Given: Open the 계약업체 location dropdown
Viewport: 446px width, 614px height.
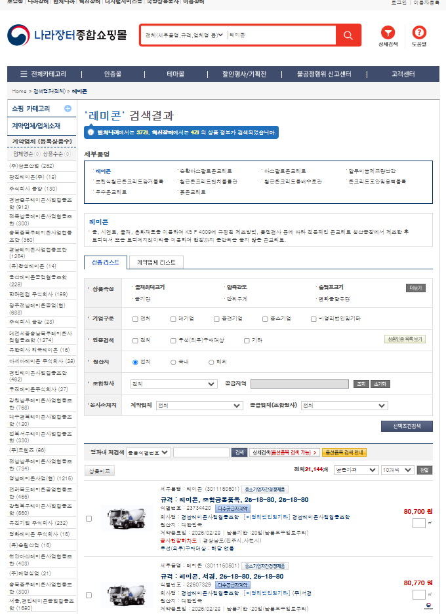Looking at the screenshot, I should click(199, 406).
